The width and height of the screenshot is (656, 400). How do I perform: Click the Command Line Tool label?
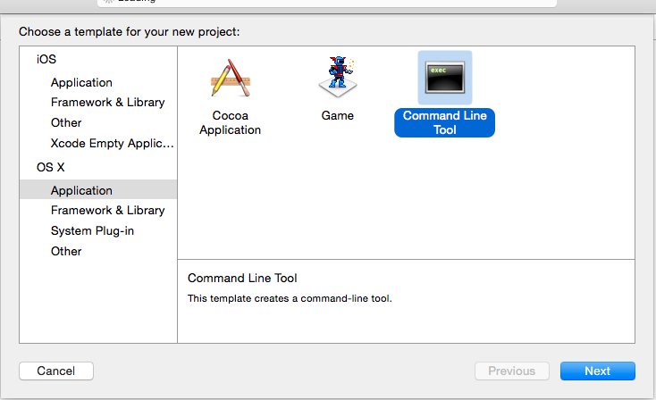pyautogui.click(x=445, y=122)
